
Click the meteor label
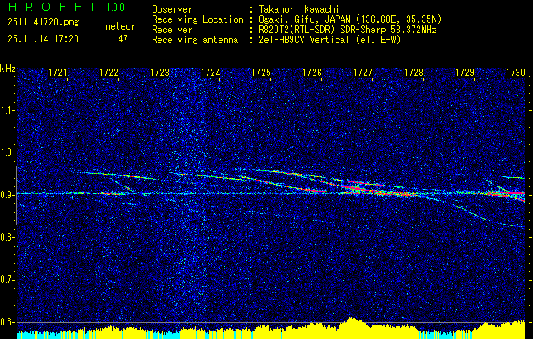120,26
